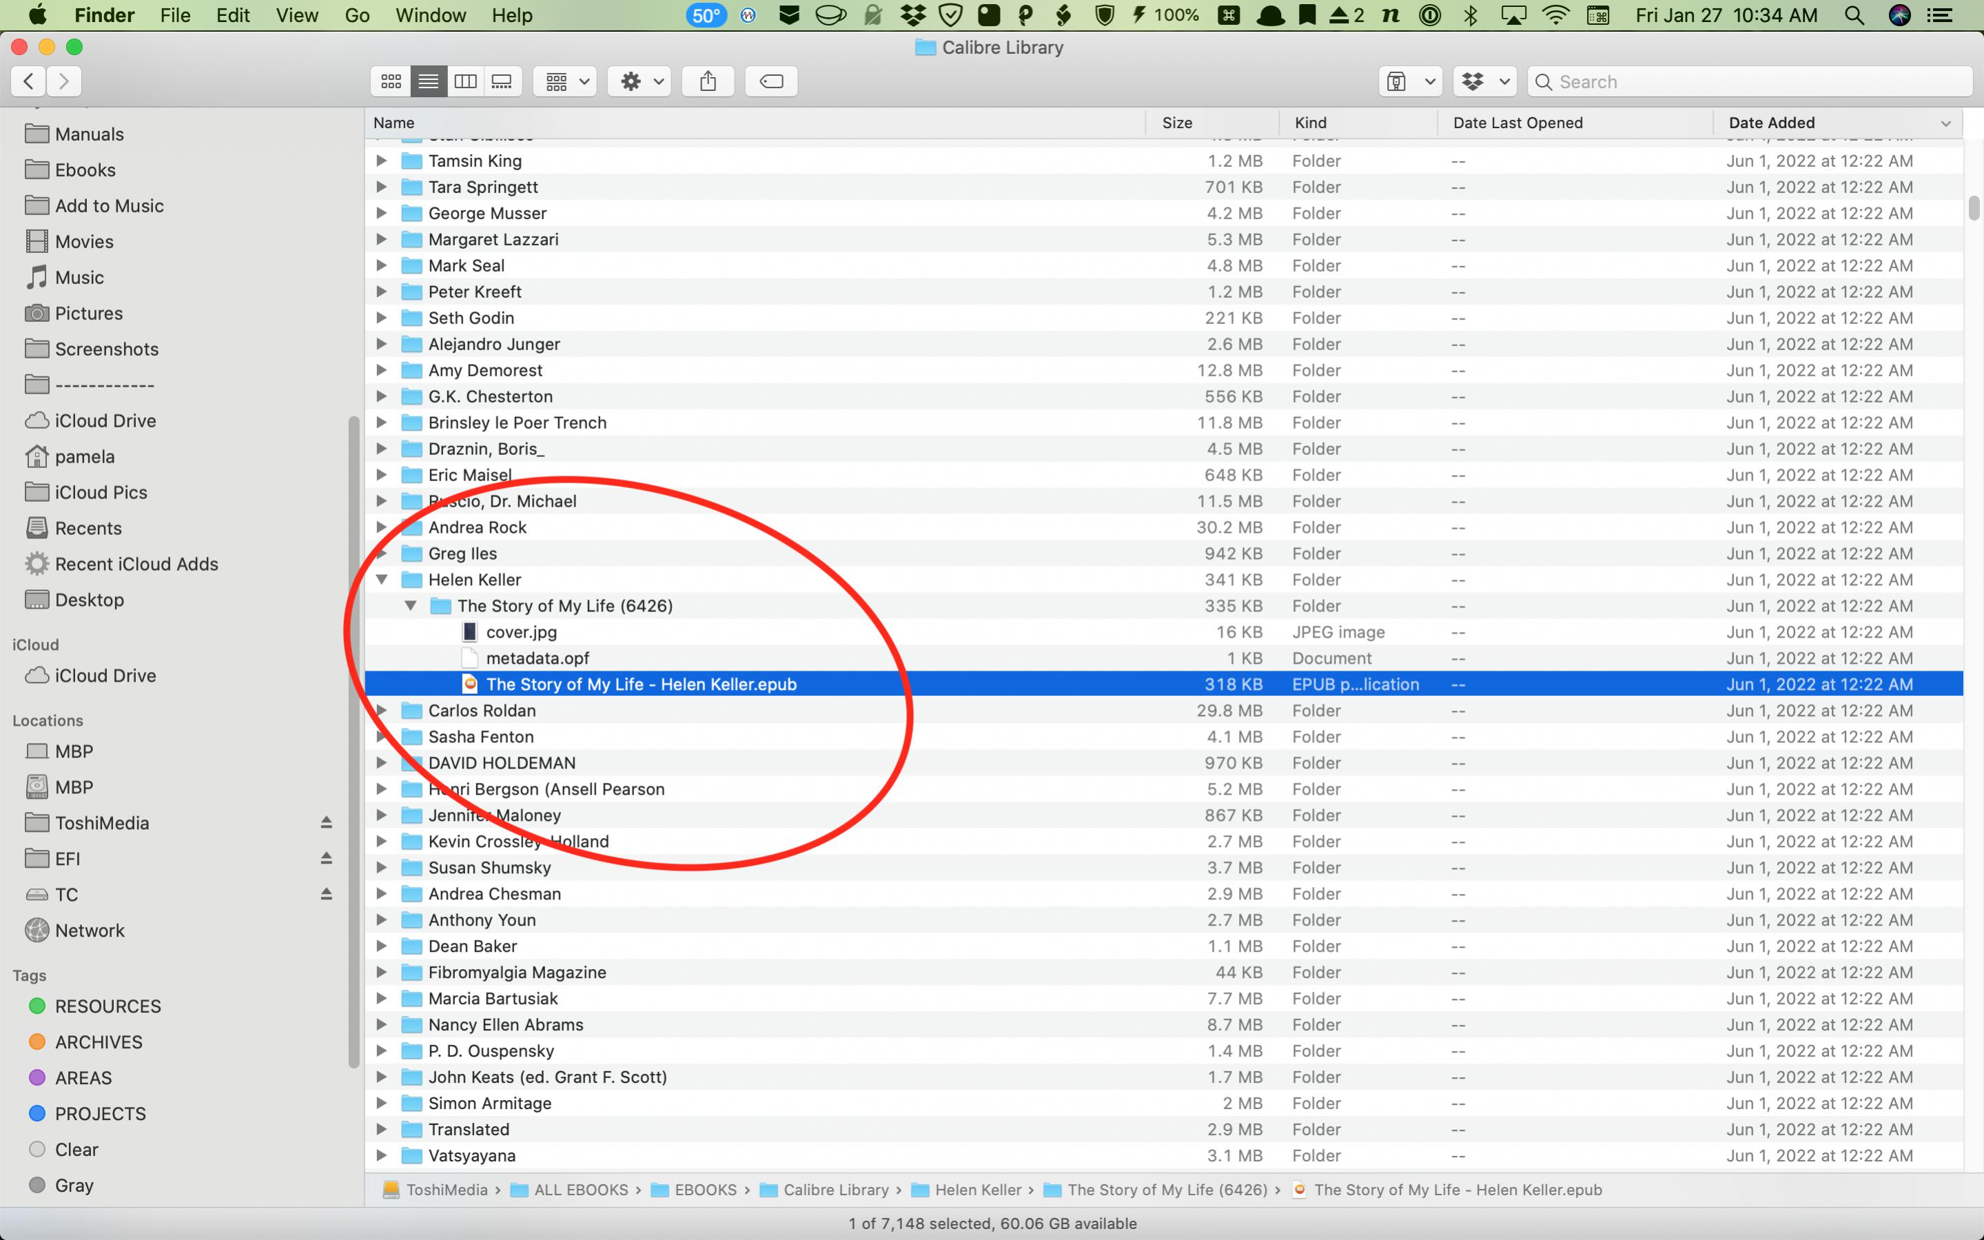
Task: Open the Go menu
Action: click(x=357, y=14)
